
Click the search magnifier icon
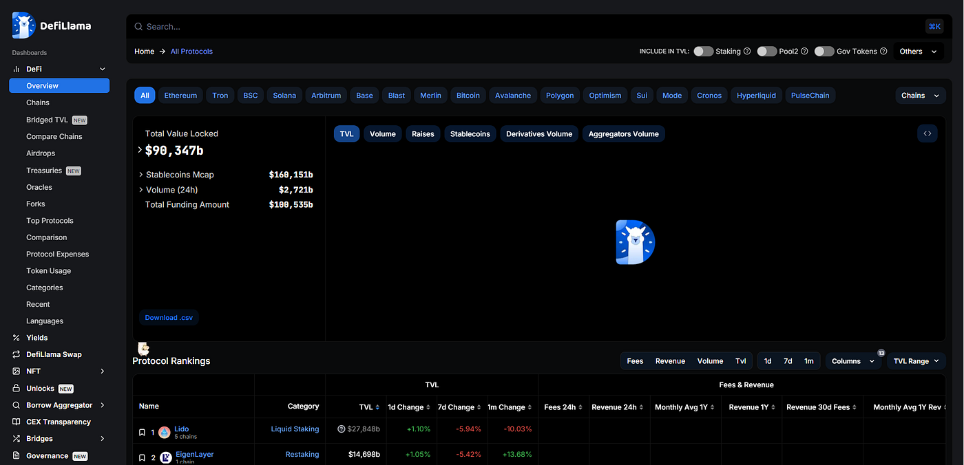point(138,27)
